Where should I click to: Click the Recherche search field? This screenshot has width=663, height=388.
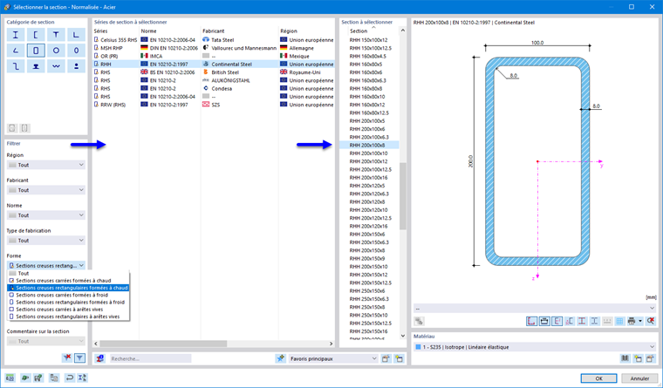[151, 358]
